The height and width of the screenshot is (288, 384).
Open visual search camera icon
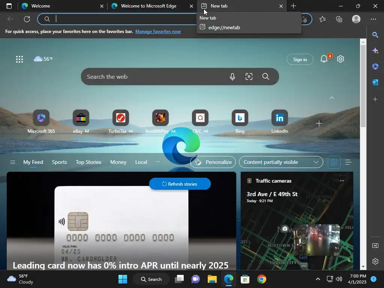tap(249, 76)
